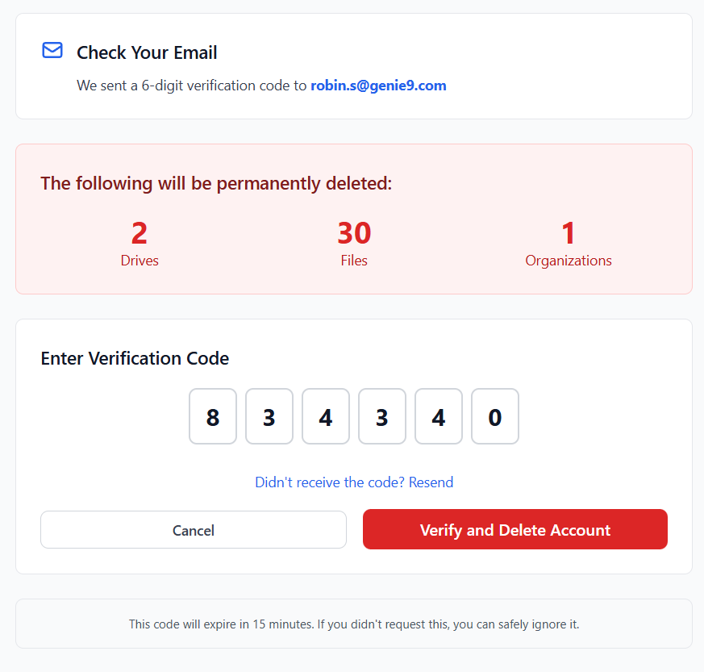This screenshot has width=704, height=672.
Task: Click the third verification code digit box
Action: (326, 416)
